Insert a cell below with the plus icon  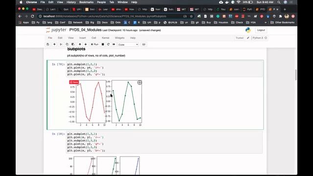click(x=54, y=44)
